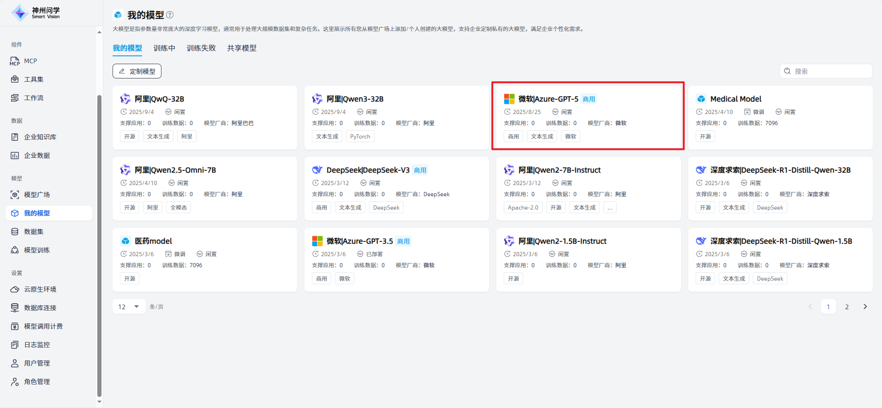Click the 定制模型 button
Viewport: 882px width, 408px height.
click(x=137, y=71)
